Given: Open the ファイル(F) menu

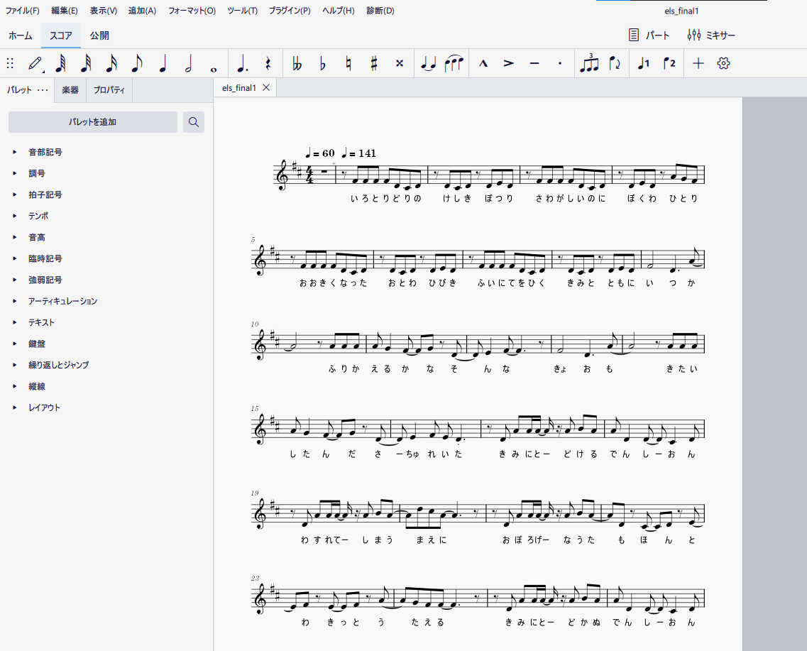Looking at the screenshot, I should (x=22, y=10).
